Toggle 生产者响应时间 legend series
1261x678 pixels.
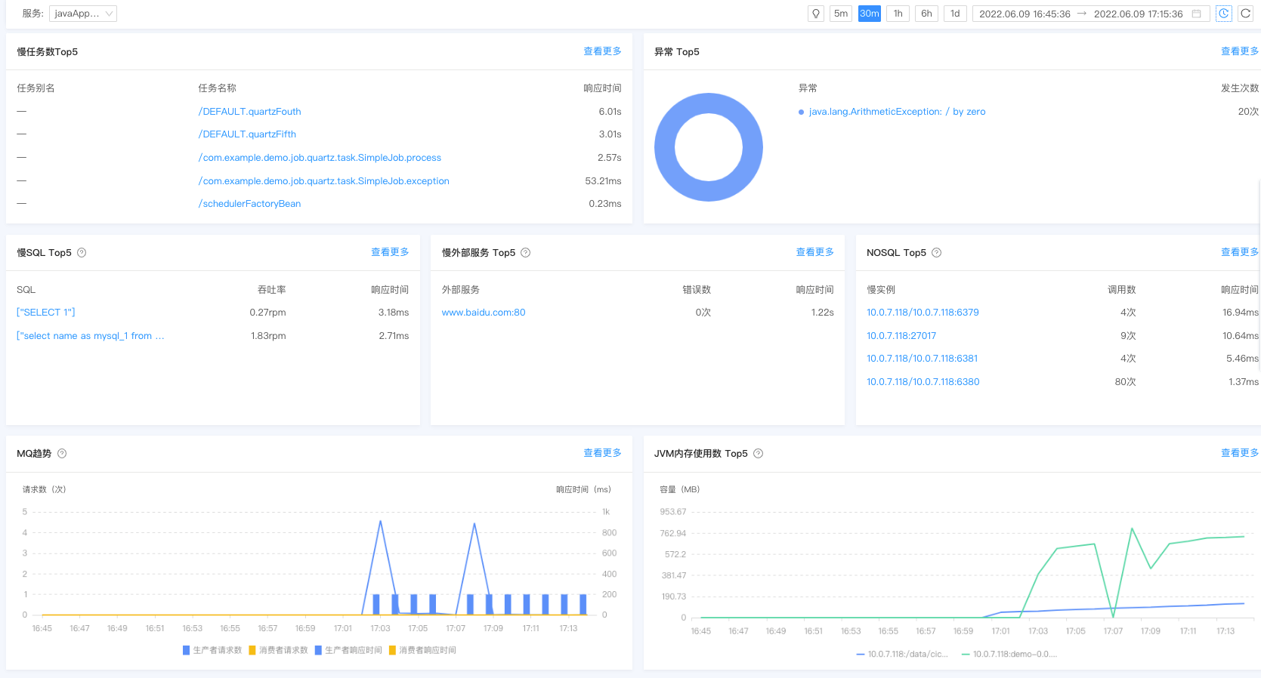(x=348, y=650)
